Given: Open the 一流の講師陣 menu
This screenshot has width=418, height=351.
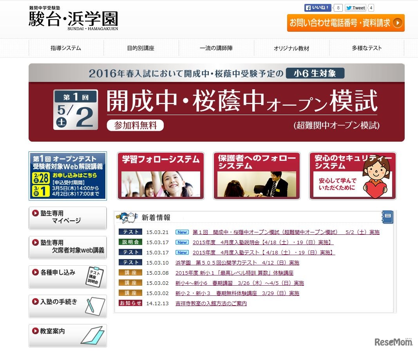Looking at the screenshot, I should click(x=216, y=48).
